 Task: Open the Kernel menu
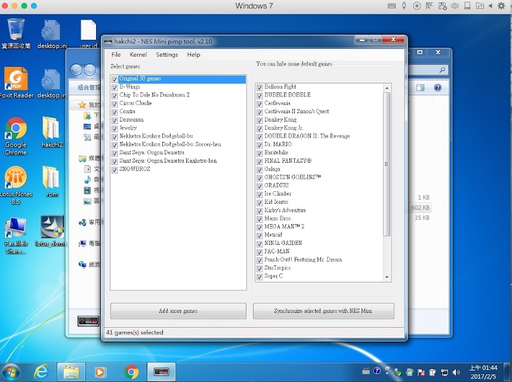pos(138,54)
